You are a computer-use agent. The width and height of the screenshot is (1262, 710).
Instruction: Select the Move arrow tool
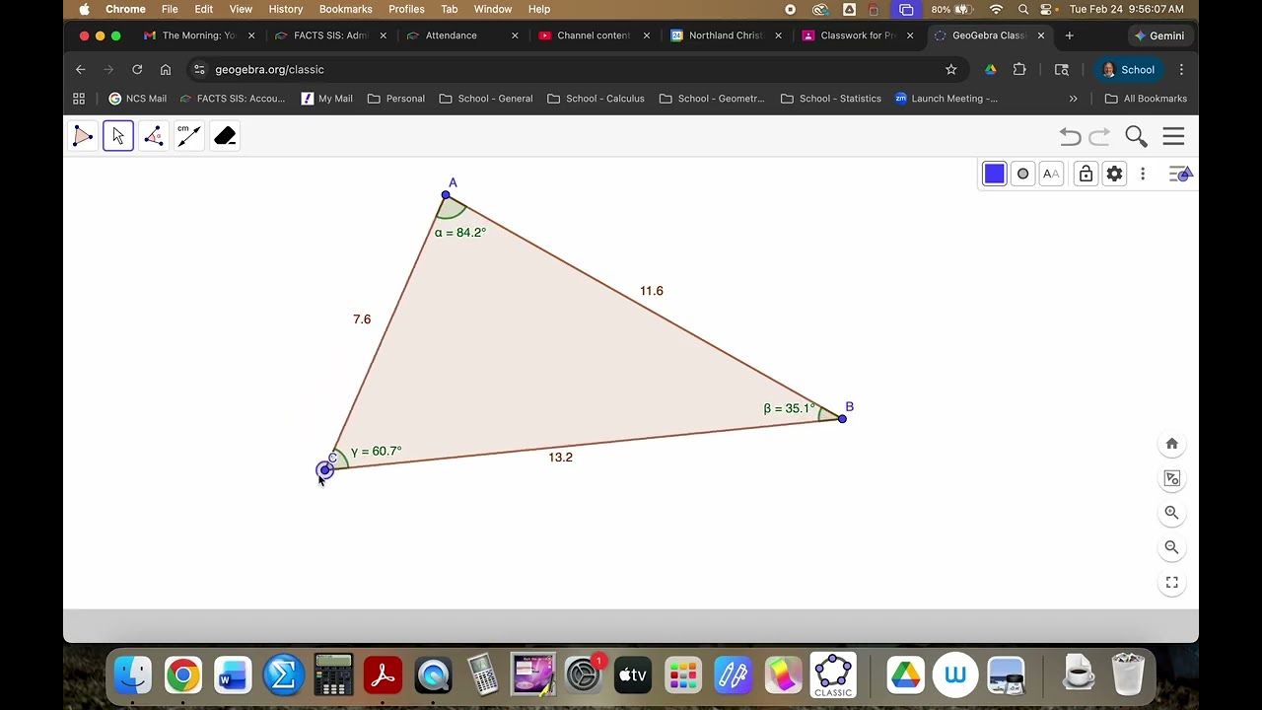tap(118, 136)
